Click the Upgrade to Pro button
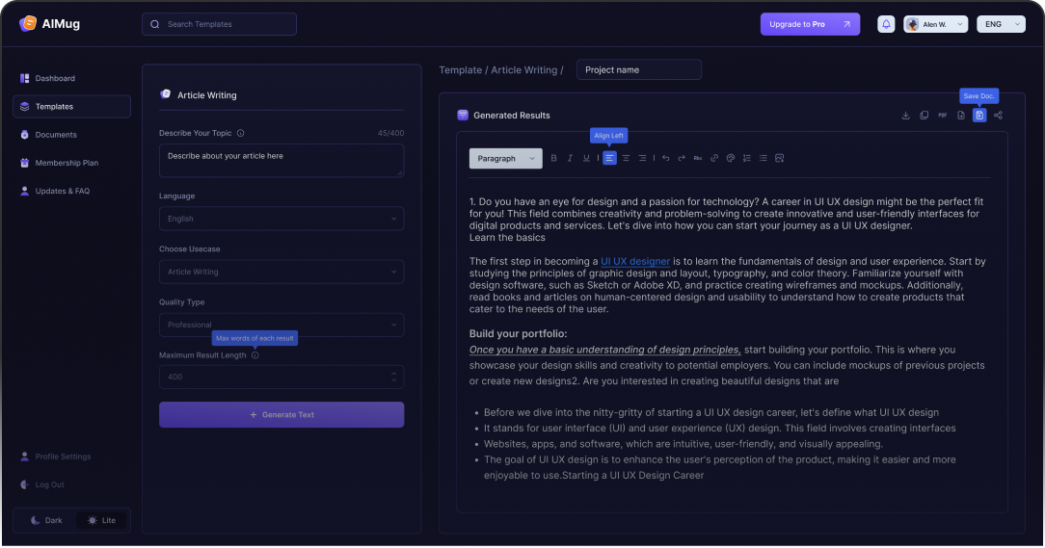Screen dimensions: 1045x548 809,24
